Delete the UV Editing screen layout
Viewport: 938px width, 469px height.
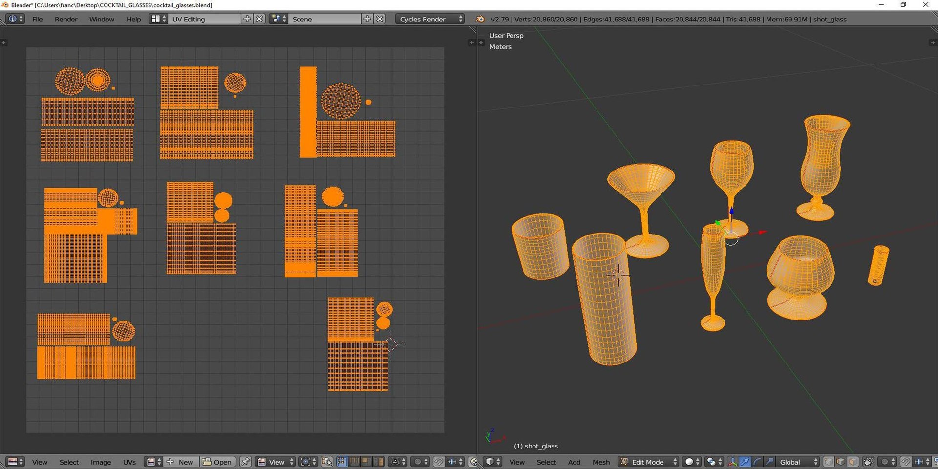260,19
